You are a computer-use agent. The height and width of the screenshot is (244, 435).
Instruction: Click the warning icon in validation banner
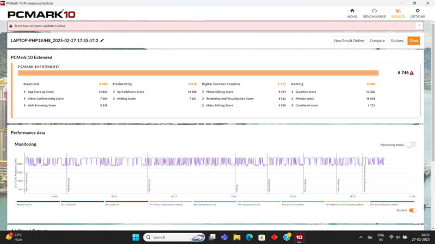11,25
